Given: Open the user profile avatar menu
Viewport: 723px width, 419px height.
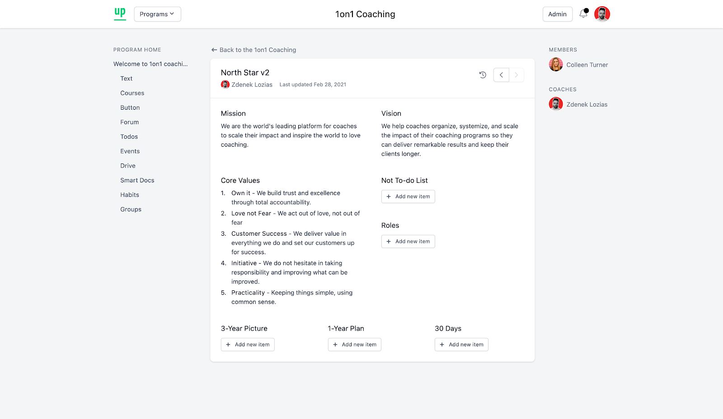Looking at the screenshot, I should pos(602,14).
